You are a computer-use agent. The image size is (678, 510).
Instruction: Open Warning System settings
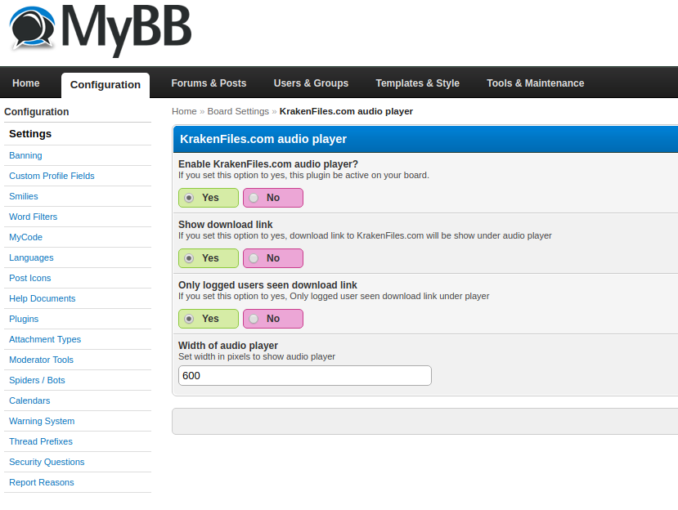coord(42,421)
